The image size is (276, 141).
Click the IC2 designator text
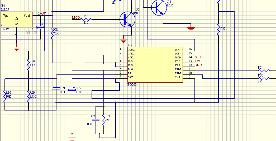pos(130,45)
